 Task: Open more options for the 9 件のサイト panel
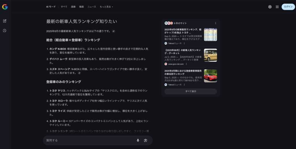(215, 23)
